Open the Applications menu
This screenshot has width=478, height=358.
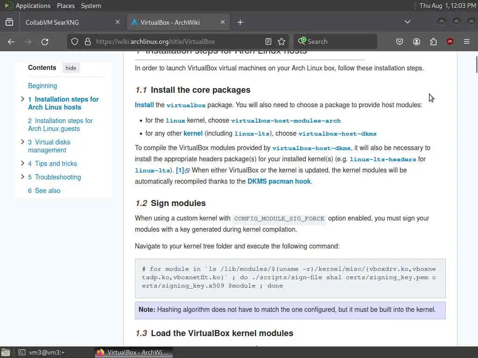tap(33, 6)
